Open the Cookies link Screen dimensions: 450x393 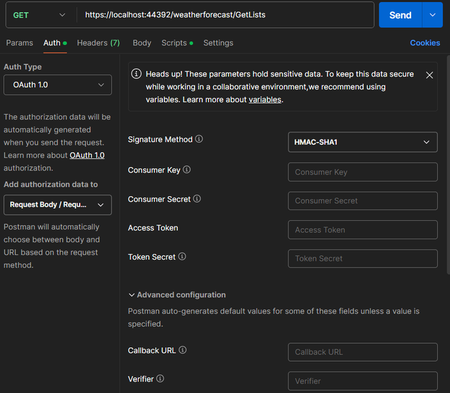[425, 43]
